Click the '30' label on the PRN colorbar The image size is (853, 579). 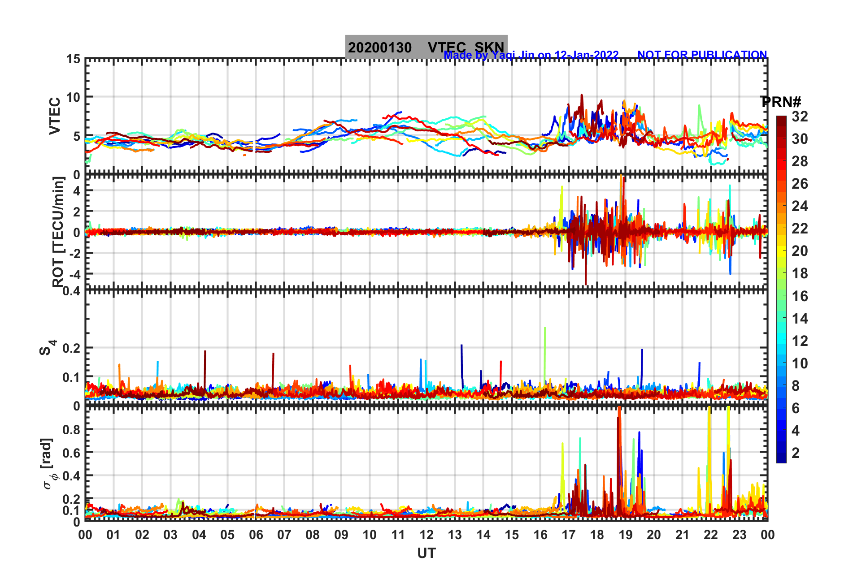(x=800, y=139)
